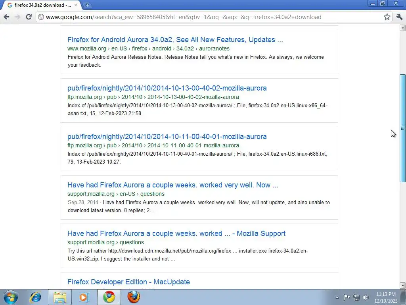
Task: Close the firefox 34.0a2 download tab
Action: point(76,5)
